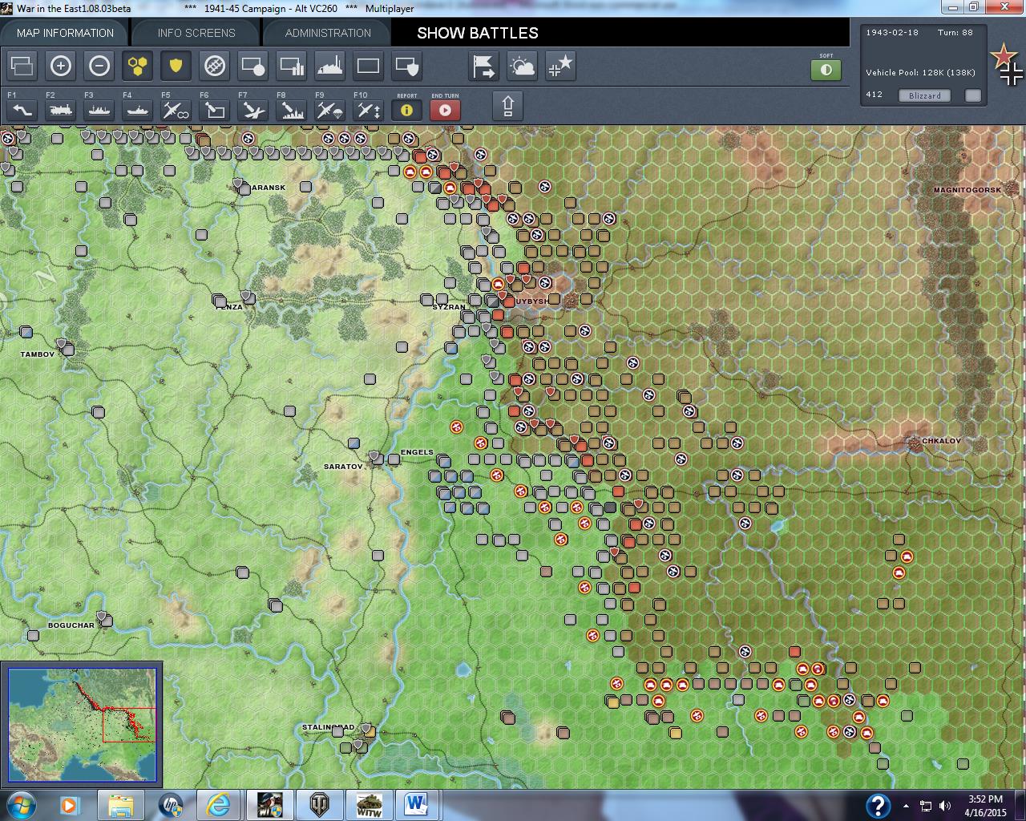
Task: Click the Magnitogorsk city label
Action: pos(967,190)
